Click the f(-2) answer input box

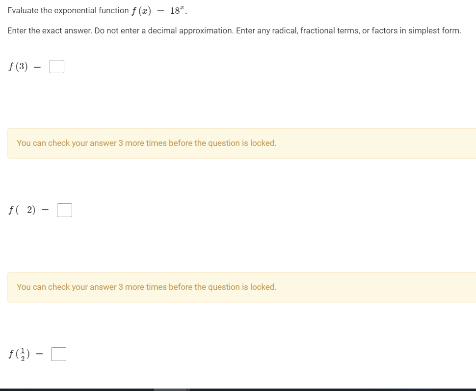point(64,210)
